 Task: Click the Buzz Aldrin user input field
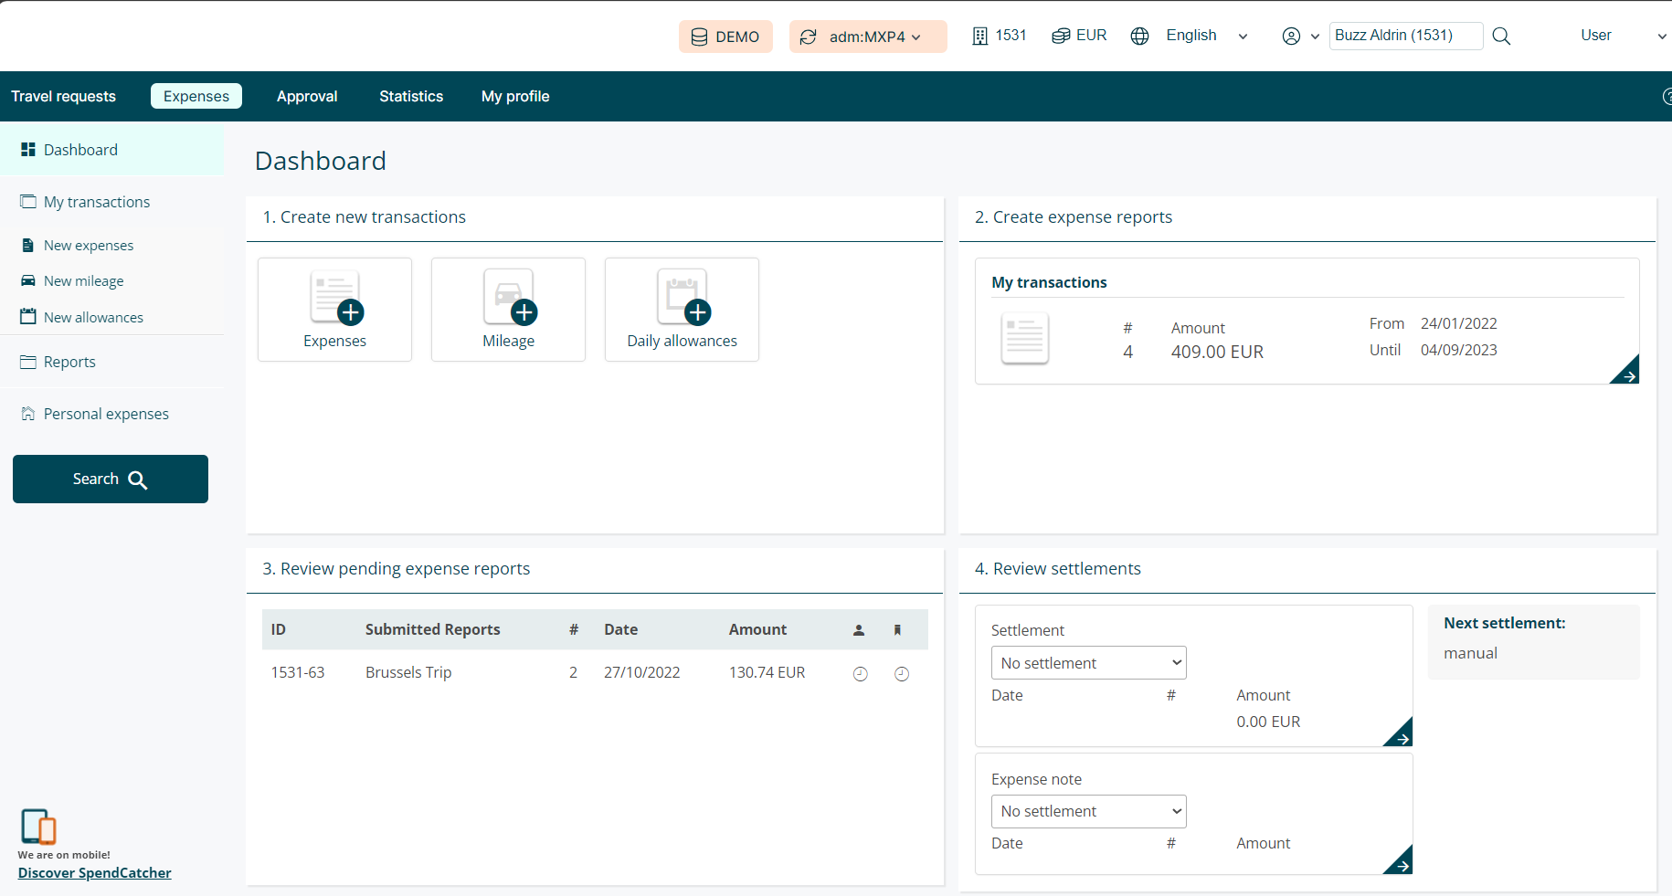(1405, 36)
